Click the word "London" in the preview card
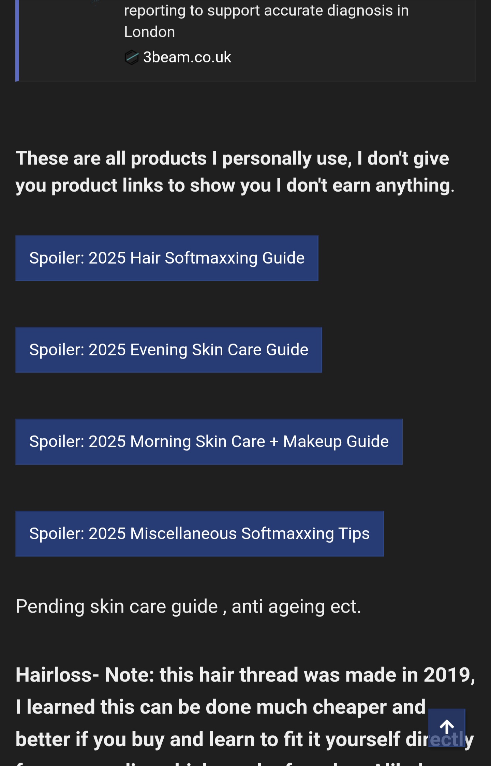Screen dimensions: 491x766 149,32
